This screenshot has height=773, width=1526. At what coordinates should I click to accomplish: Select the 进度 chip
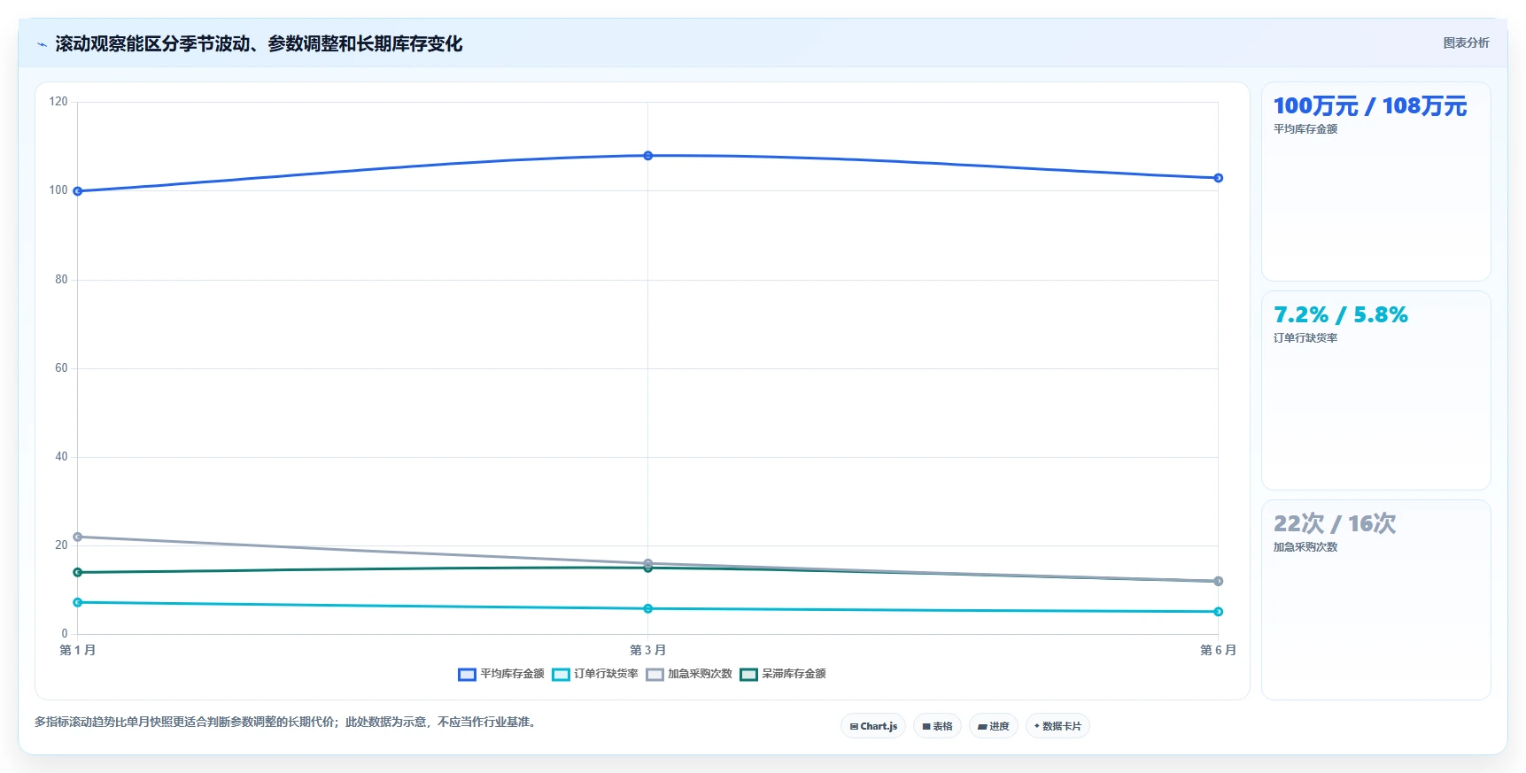pyautogui.click(x=994, y=726)
